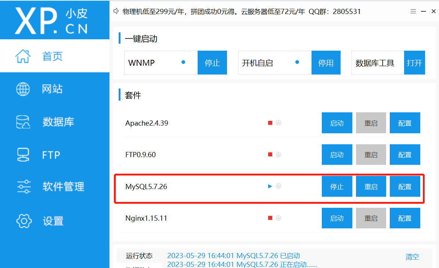This screenshot has height=268, width=439.
Task: Click the 数据库工具 label
Action: [x=375, y=63]
